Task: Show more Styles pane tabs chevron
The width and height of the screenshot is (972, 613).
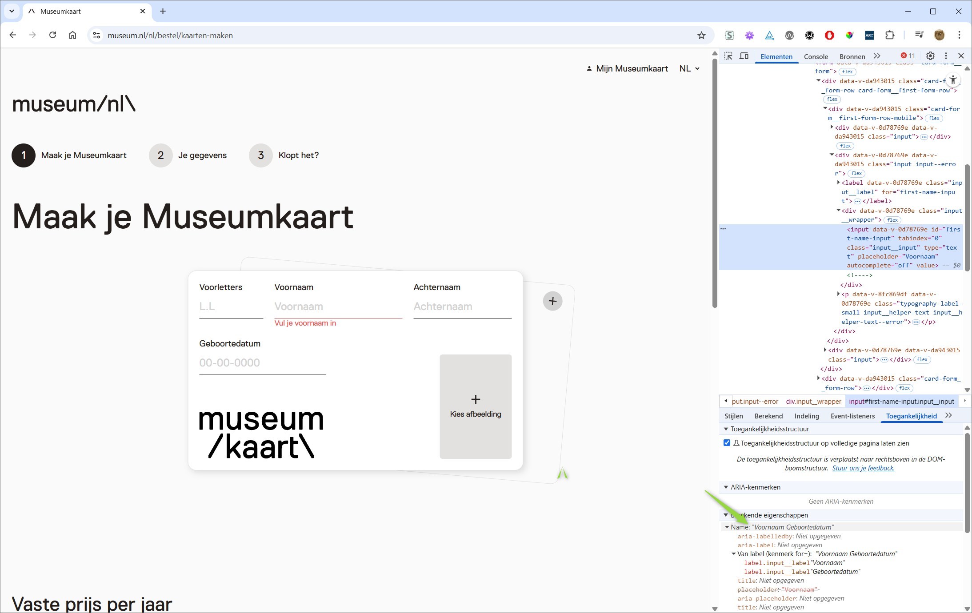Action: coord(949,416)
